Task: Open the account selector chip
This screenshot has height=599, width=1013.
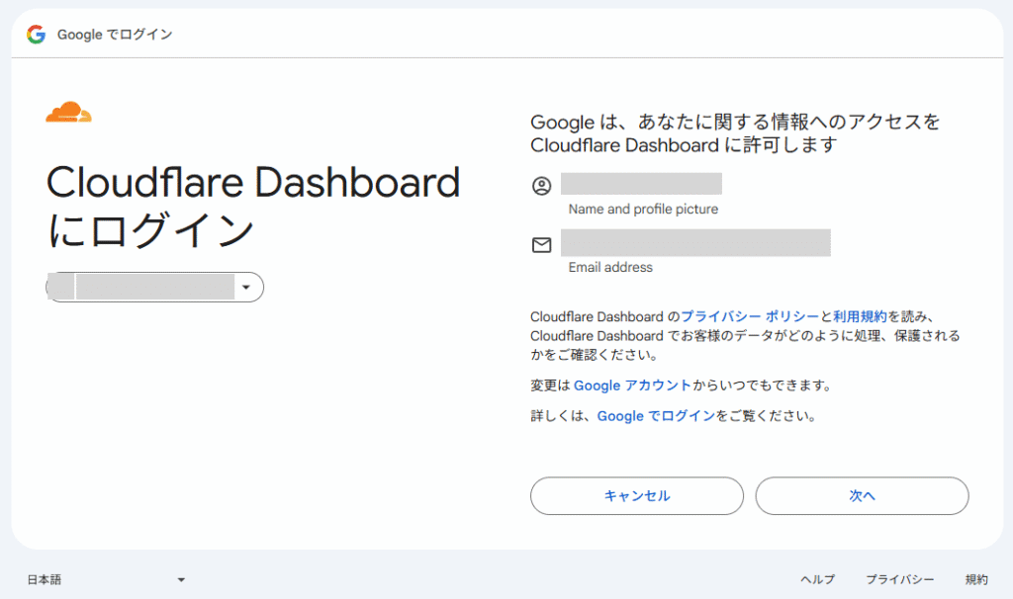Action: pyautogui.click(x=154, y=287)
